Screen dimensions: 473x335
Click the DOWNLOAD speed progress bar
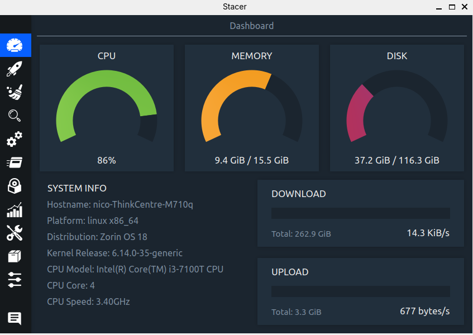click(x=360, y=213)
